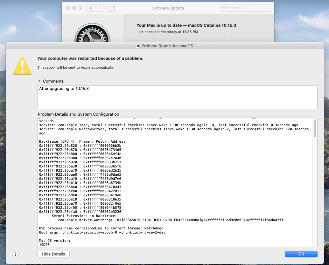Click 'Problem Report for macOS' window title

[167, 46]
